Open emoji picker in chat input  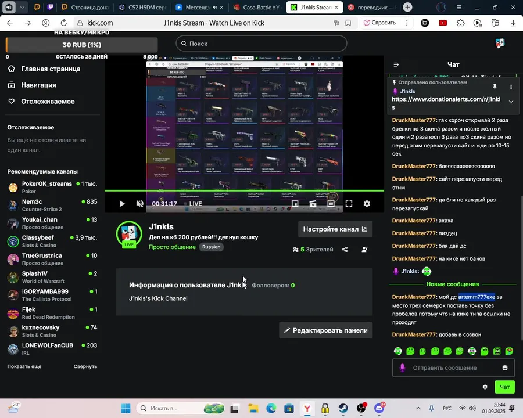pos(505,367)
